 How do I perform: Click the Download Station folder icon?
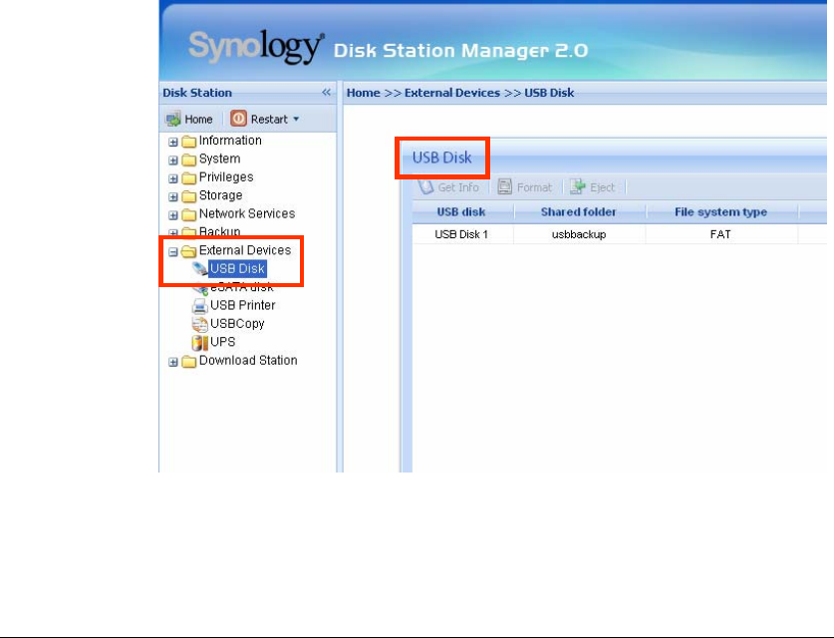(x=188, y=362)
